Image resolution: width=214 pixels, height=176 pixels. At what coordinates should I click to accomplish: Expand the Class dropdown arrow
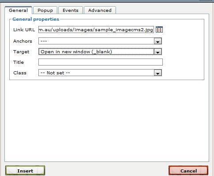pos(158,73)
